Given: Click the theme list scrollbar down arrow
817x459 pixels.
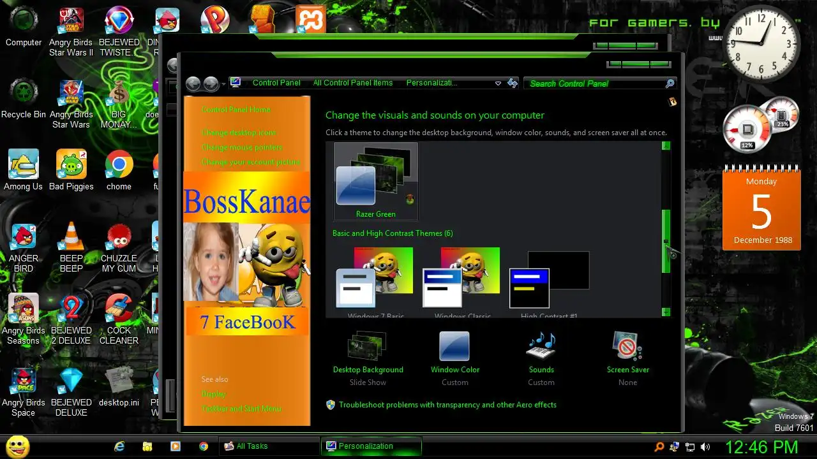Looking at the screenshot, I should (x=666, y=312).
